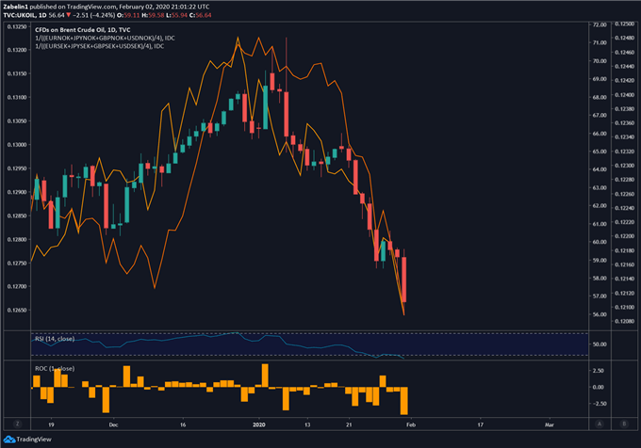Select the EURSEK basket formula legend
This screenshot has height=448, width=641.
(99, 46)
